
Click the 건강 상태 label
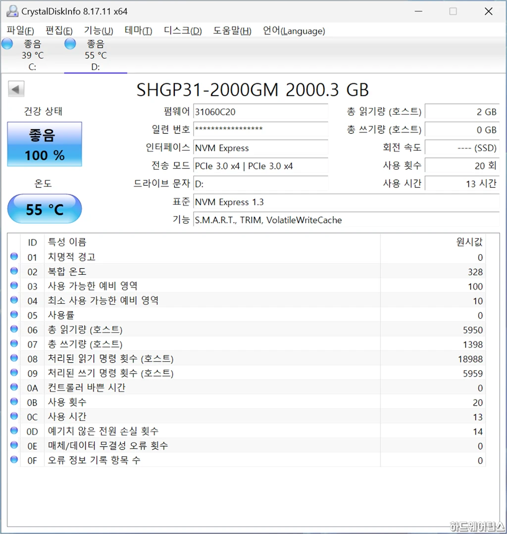point(43,111)
